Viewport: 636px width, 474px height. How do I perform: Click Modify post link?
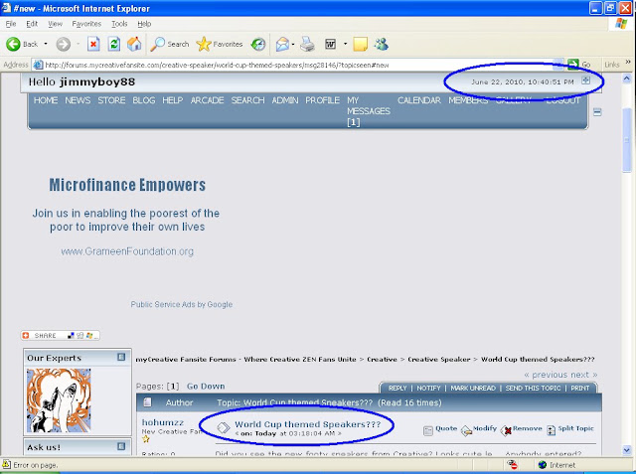(479, 429)
